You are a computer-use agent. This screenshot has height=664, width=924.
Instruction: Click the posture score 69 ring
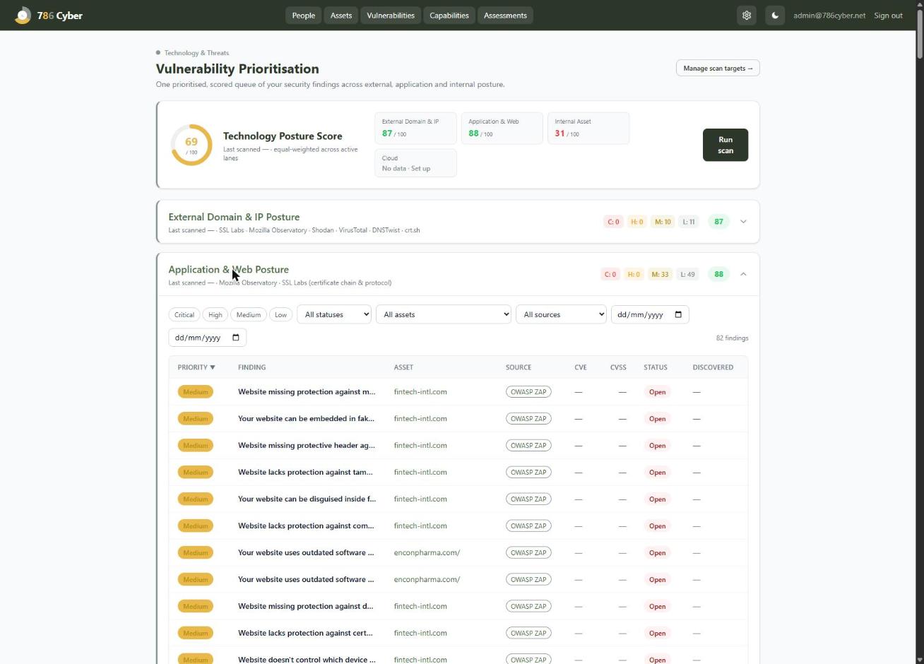click(191, 145)
